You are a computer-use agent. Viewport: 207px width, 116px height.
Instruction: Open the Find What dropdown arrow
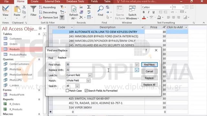pyautogui.click(x=137, y=64)
